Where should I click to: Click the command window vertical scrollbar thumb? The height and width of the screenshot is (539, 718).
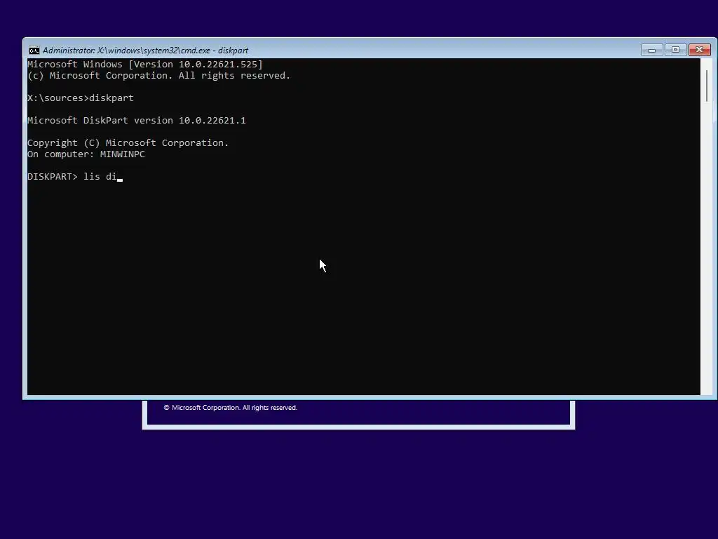(x=707, y=86)
